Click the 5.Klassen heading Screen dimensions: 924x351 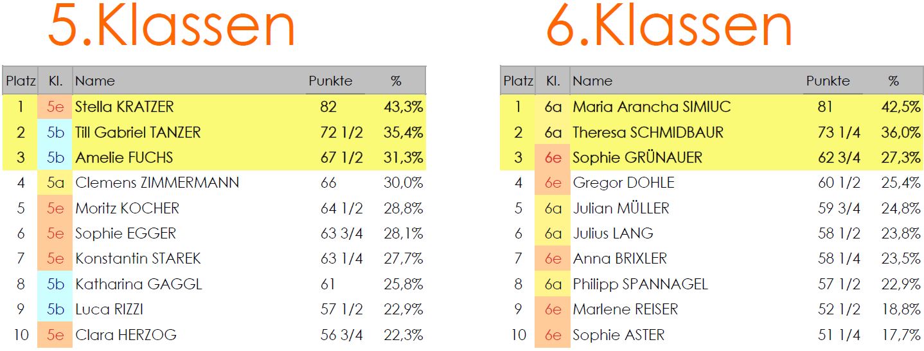(172, 26)
